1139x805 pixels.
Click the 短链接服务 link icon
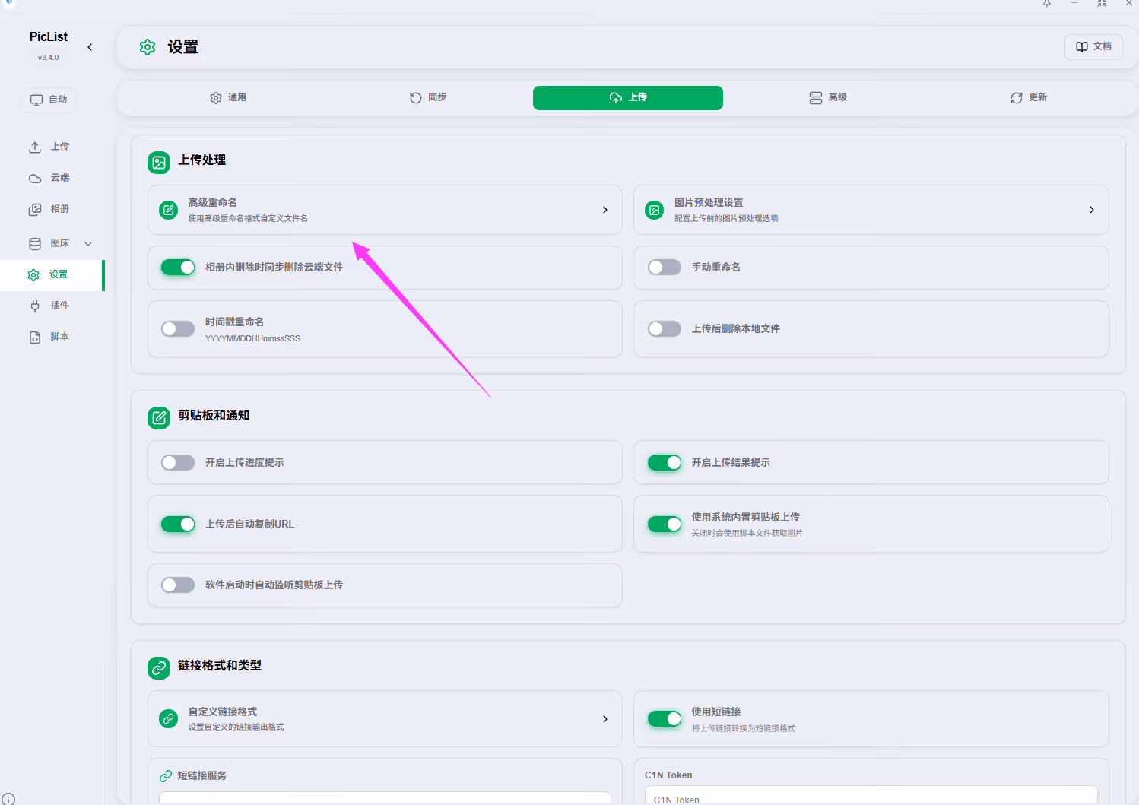pos(166,776)
